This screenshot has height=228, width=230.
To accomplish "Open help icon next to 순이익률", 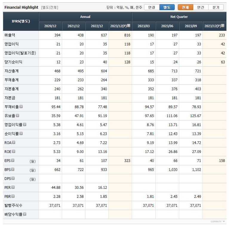I will (x=21, y=133).
